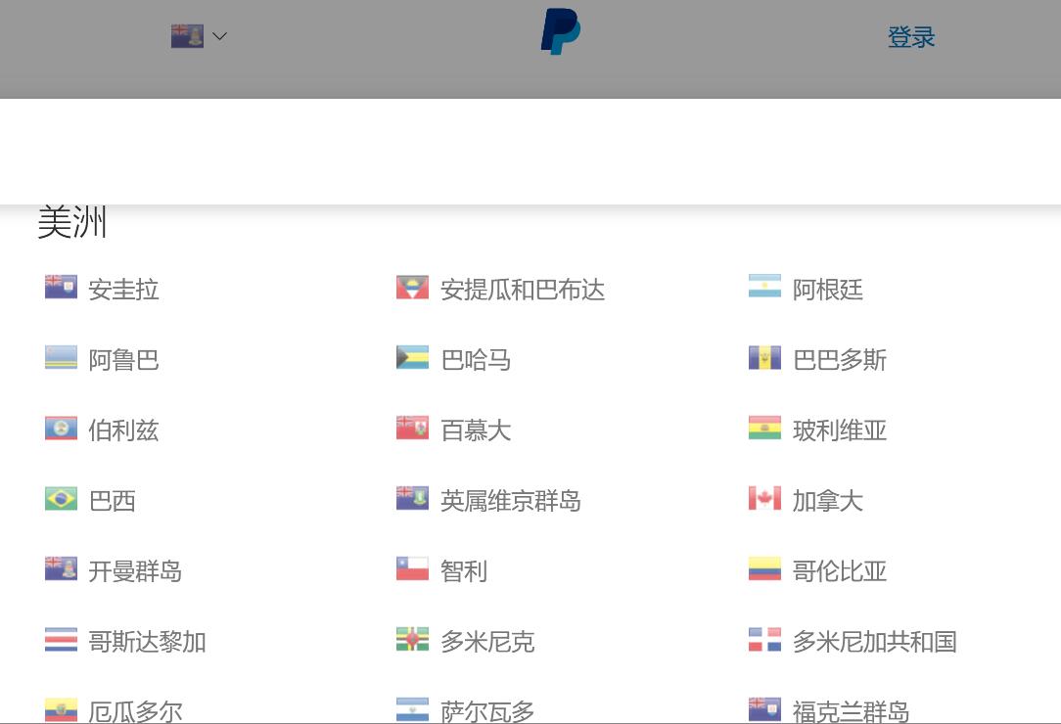Click the PayPal logo in header
The image size is (1061, 724).
point(561,31)
